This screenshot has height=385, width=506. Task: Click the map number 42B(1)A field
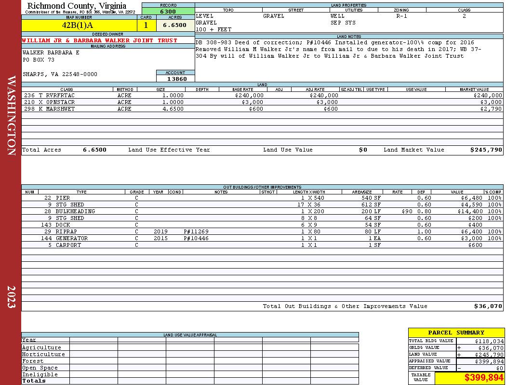coord(80,26)
